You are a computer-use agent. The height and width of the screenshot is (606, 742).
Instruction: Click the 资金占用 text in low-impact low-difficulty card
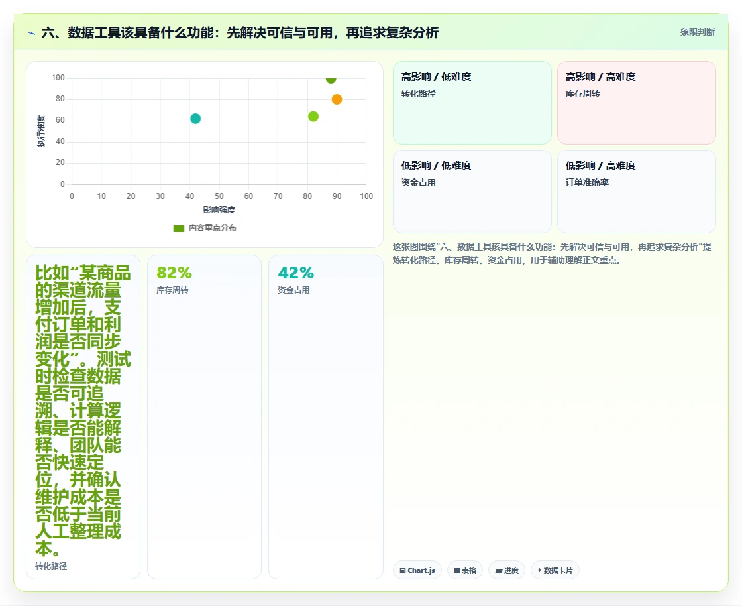[x=418, y=183]
